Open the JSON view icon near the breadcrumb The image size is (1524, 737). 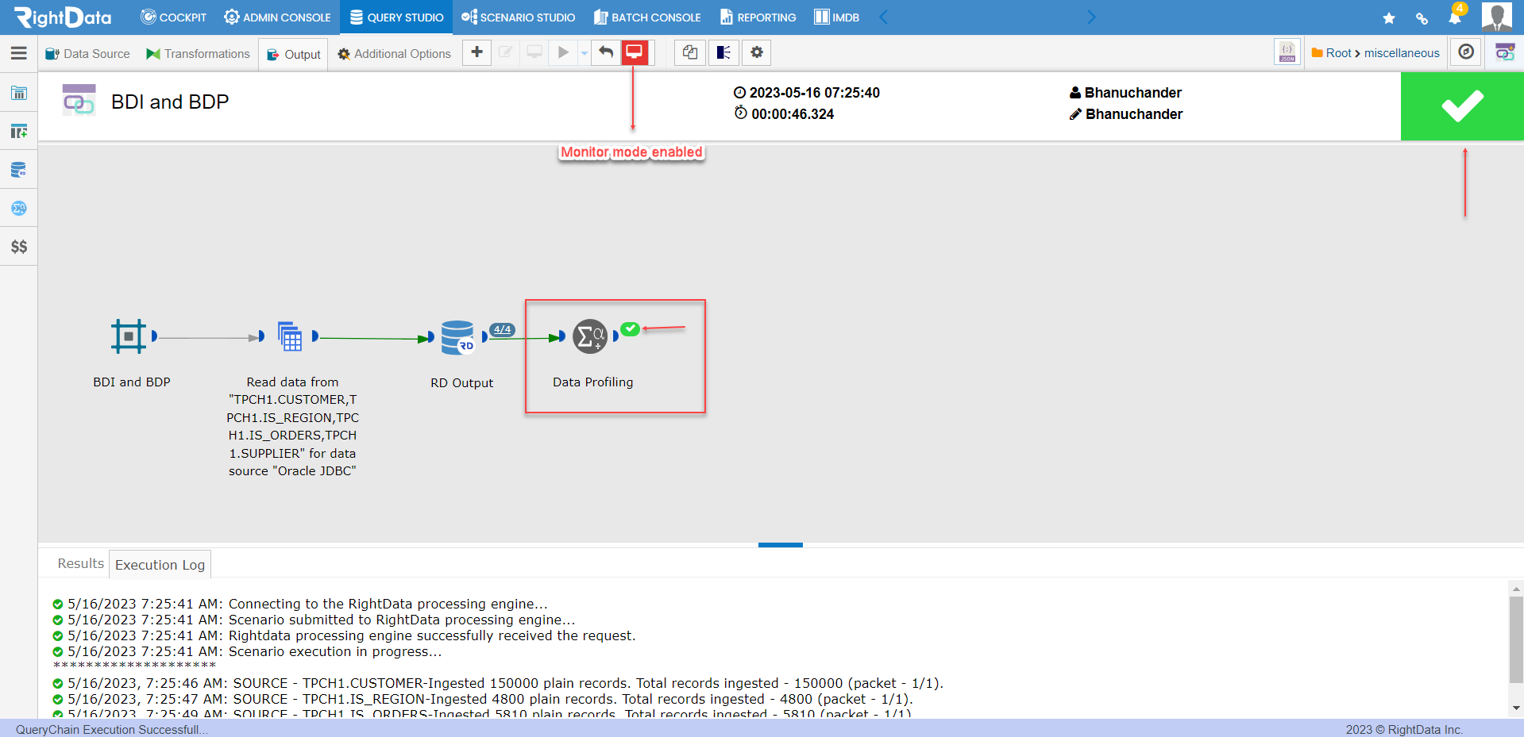click(x=1287, y=52)
